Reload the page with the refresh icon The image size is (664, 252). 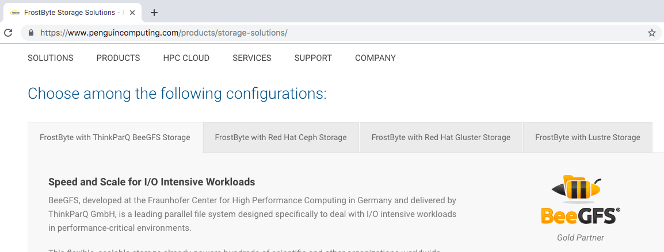click(x=7, y=33)
